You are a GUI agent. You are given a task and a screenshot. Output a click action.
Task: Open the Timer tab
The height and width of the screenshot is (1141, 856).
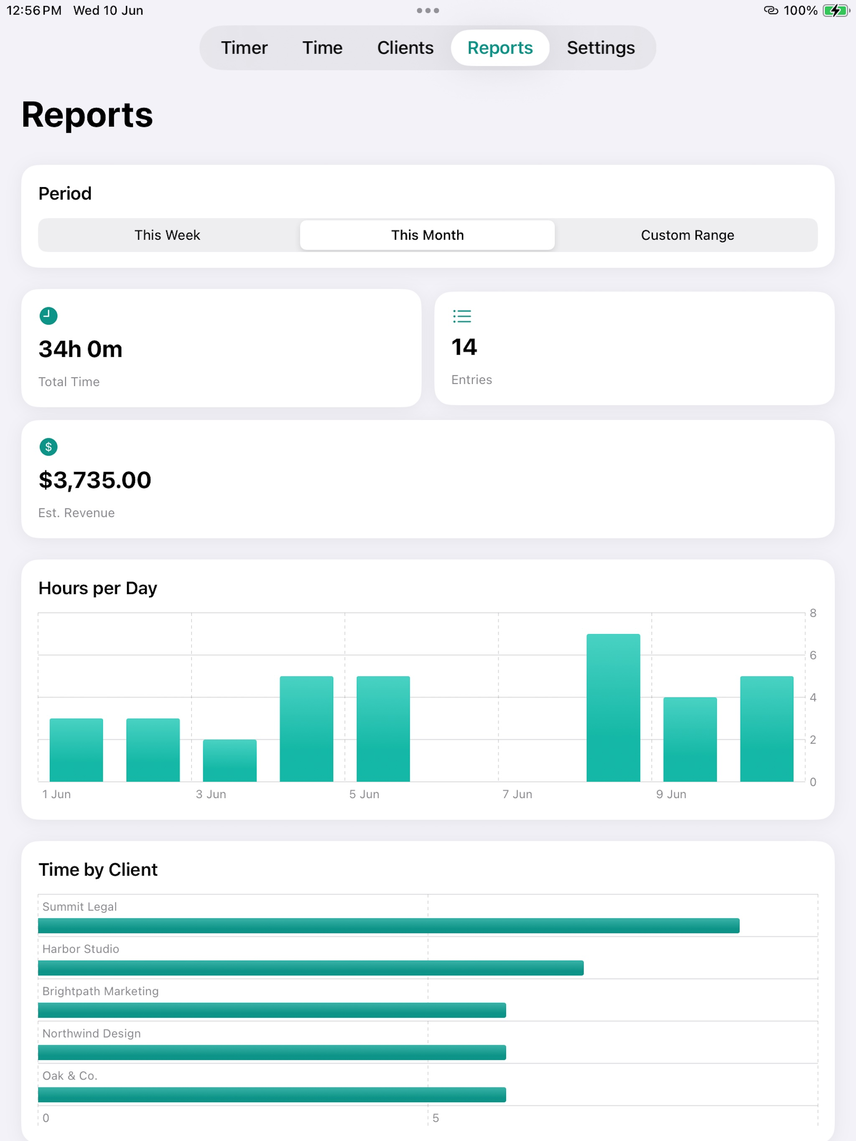tap(244, 48)
